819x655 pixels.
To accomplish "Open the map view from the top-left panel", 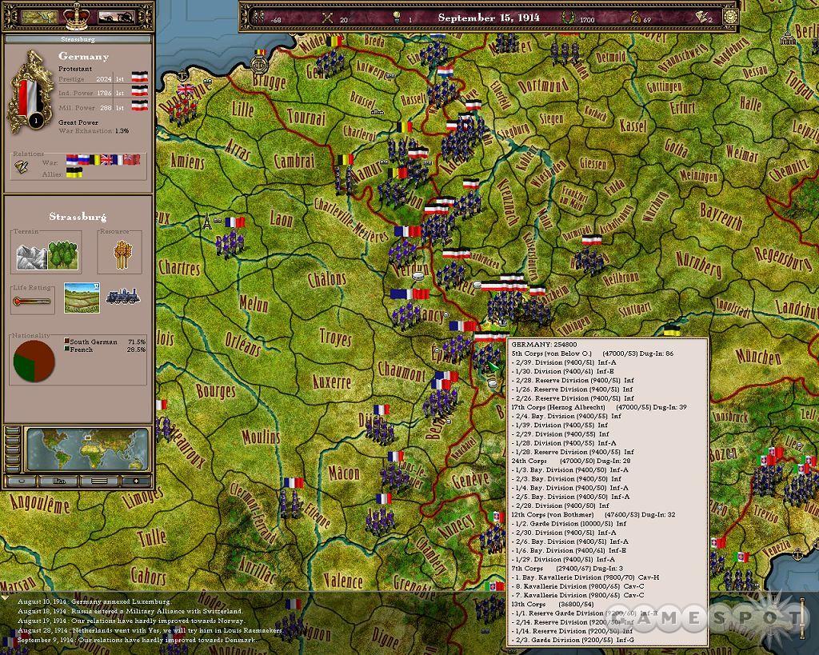I will pos(40,17).
